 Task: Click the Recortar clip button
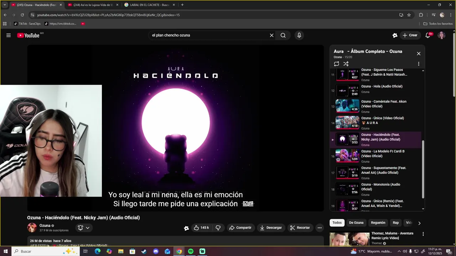pos(300,228)
